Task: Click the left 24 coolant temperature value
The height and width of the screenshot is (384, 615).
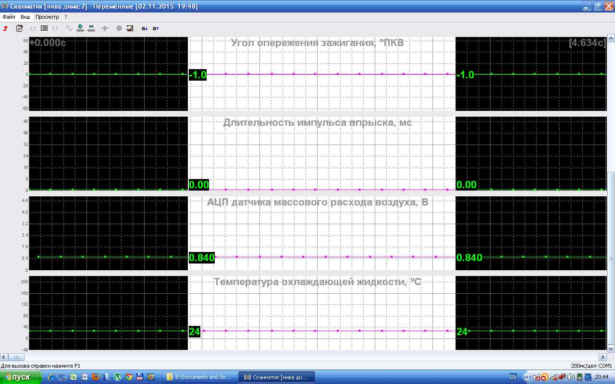Action: click(x=195, y=332)
